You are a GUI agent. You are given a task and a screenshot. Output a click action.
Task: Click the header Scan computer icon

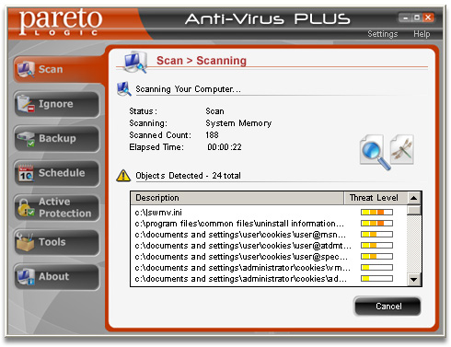click(135, 63)
